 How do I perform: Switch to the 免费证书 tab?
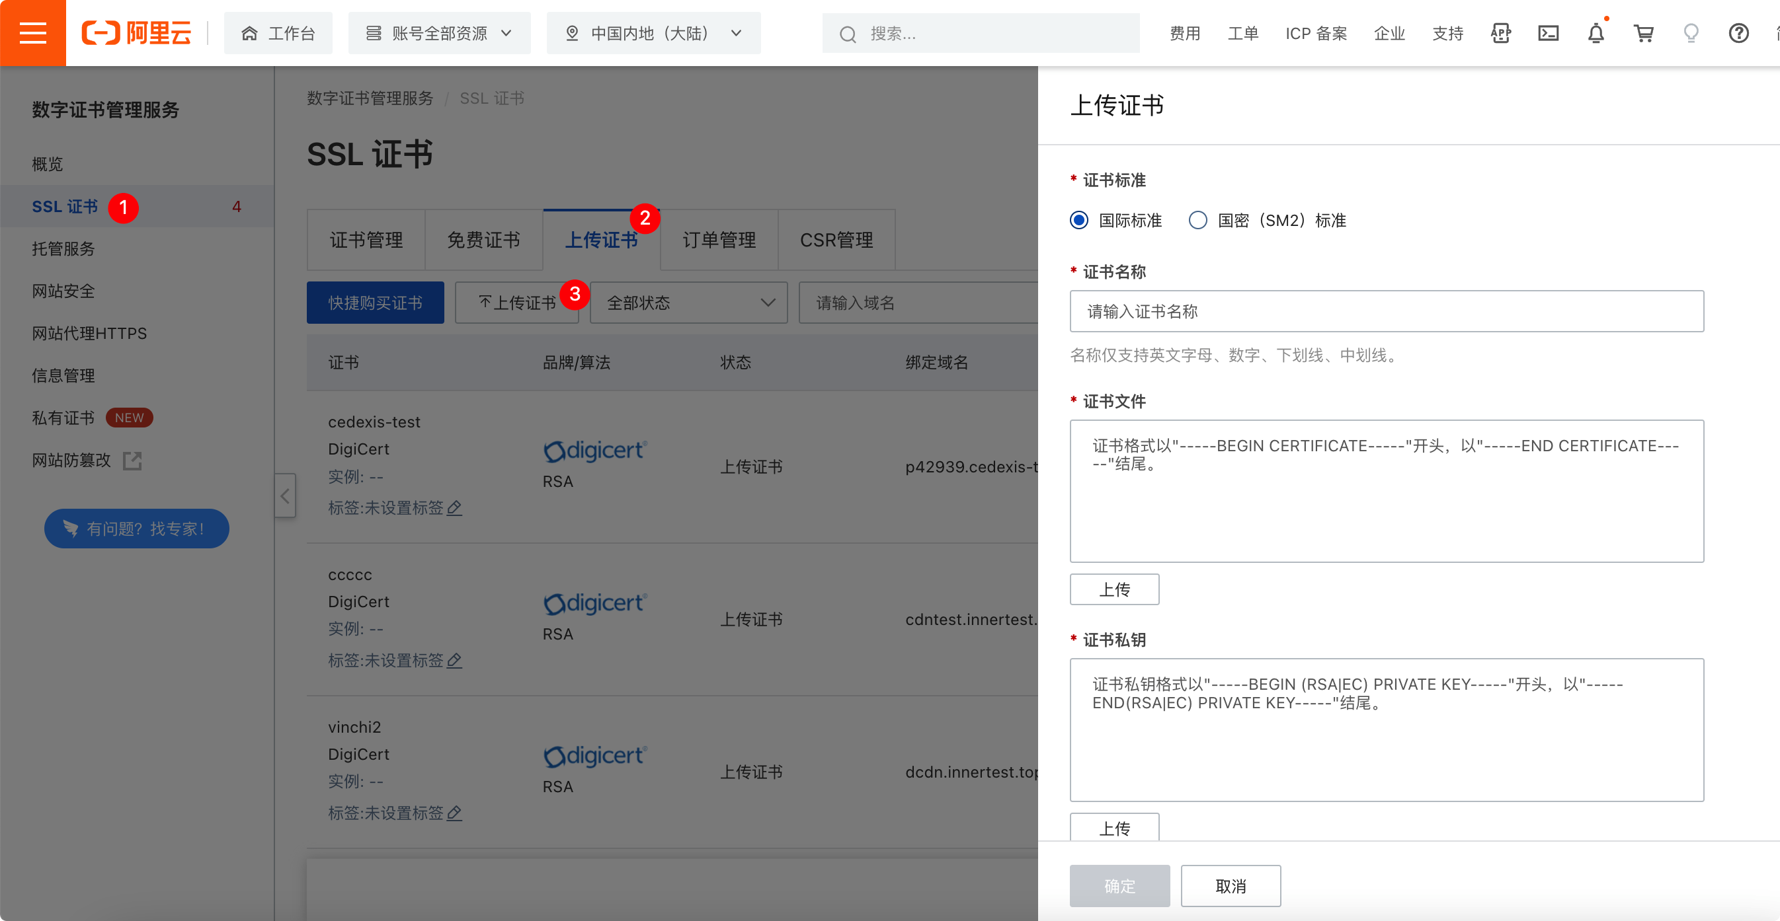click(x=484, y=240)
